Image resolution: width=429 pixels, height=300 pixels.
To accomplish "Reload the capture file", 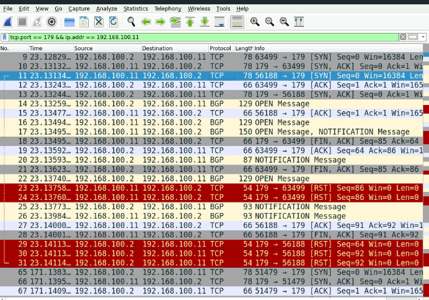I will pyautogui.click(x=113, y=22).
